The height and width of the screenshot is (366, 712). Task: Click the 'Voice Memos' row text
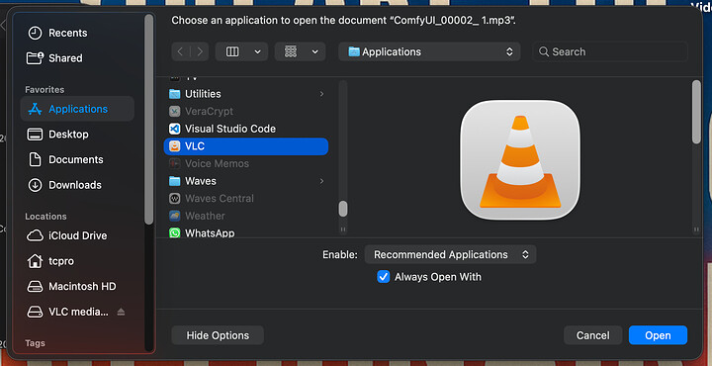217,163
